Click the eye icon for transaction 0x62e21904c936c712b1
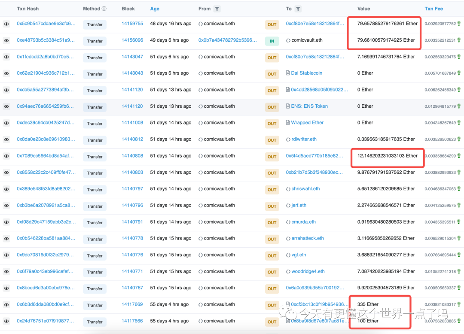The height and width of the screenshot is (334, 464). [x=6, y=73]
